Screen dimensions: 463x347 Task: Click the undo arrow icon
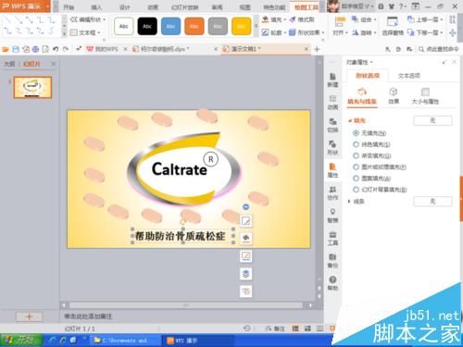click(56, 49)
